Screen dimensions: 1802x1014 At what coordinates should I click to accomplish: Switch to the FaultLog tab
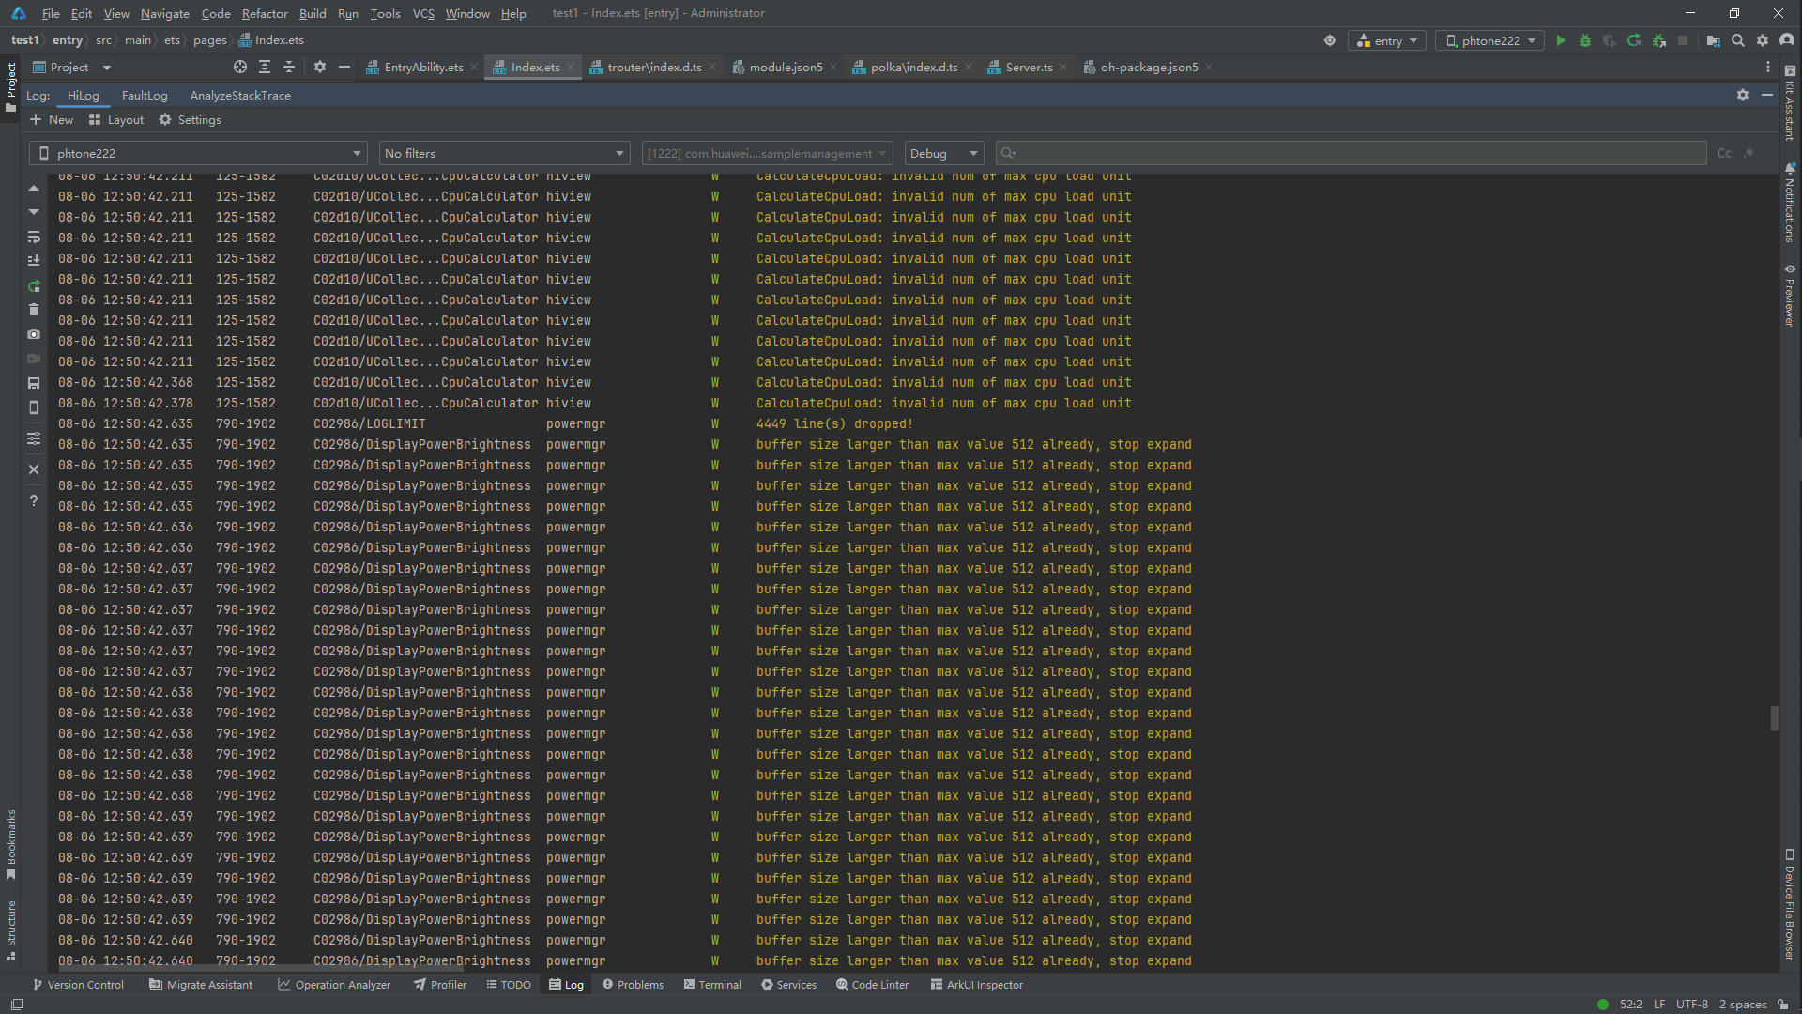coord(145,95)
